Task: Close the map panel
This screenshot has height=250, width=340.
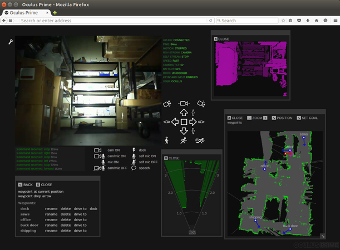Action: click(235, 118)
